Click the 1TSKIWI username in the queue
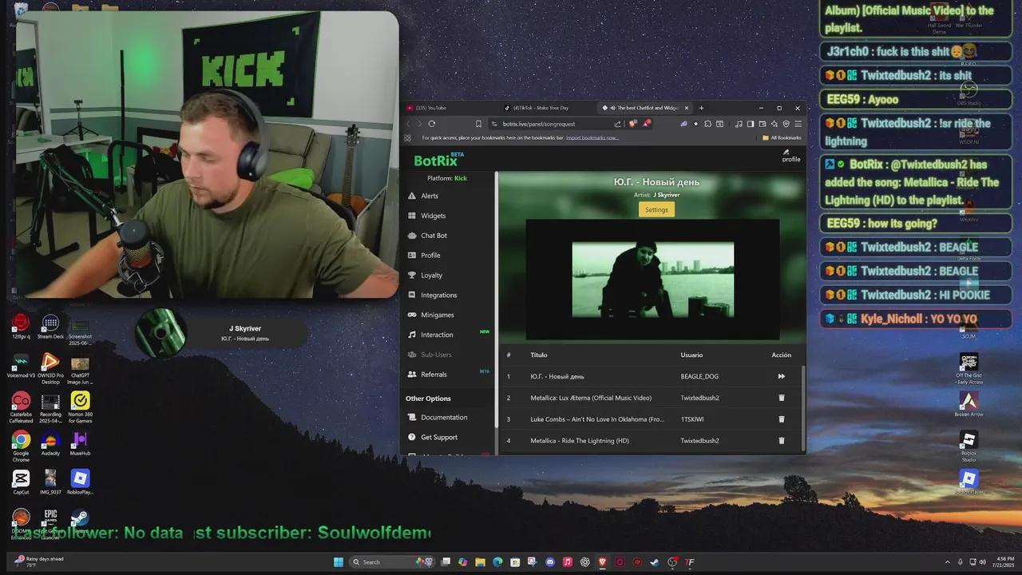This screenshot has height=575, width=1022. point(692,419)
